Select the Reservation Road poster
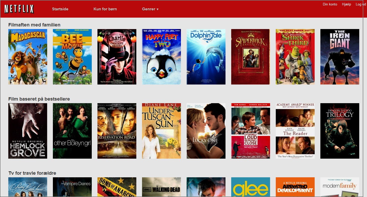The height and width of the screenshot is (197, 367). 117,131
